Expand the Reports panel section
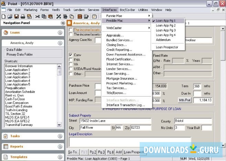 click(x=60, y=147)
